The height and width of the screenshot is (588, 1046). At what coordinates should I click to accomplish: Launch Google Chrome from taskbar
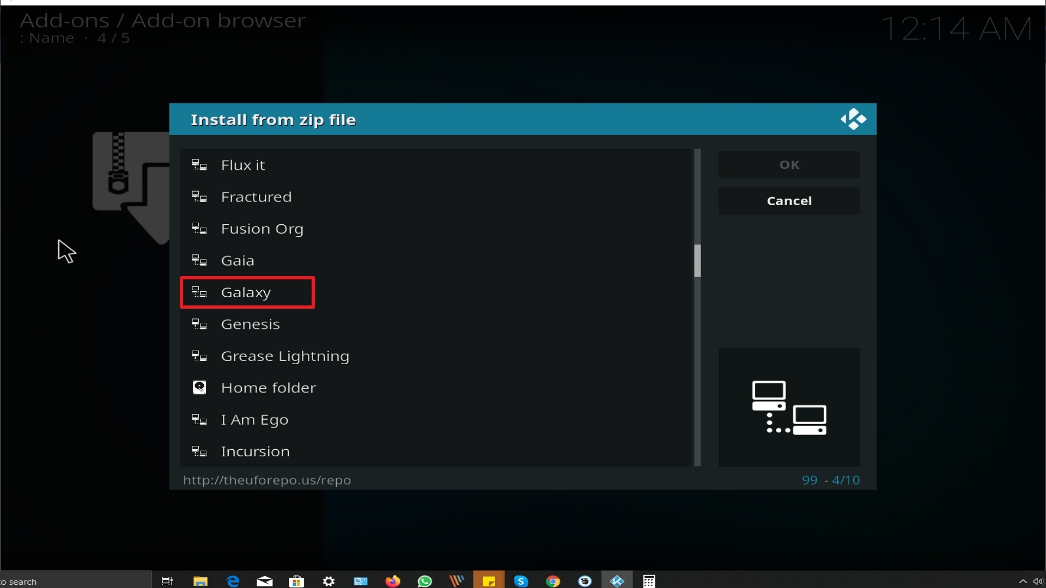point(553,581)
